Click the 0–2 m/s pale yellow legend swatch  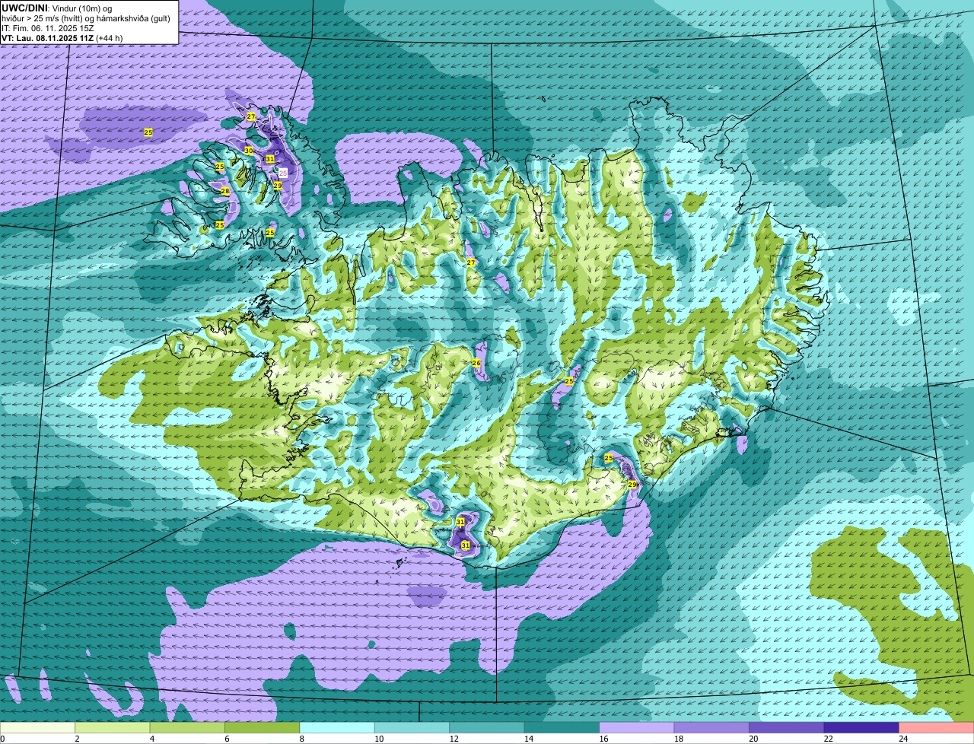click(x=38, y=728)
